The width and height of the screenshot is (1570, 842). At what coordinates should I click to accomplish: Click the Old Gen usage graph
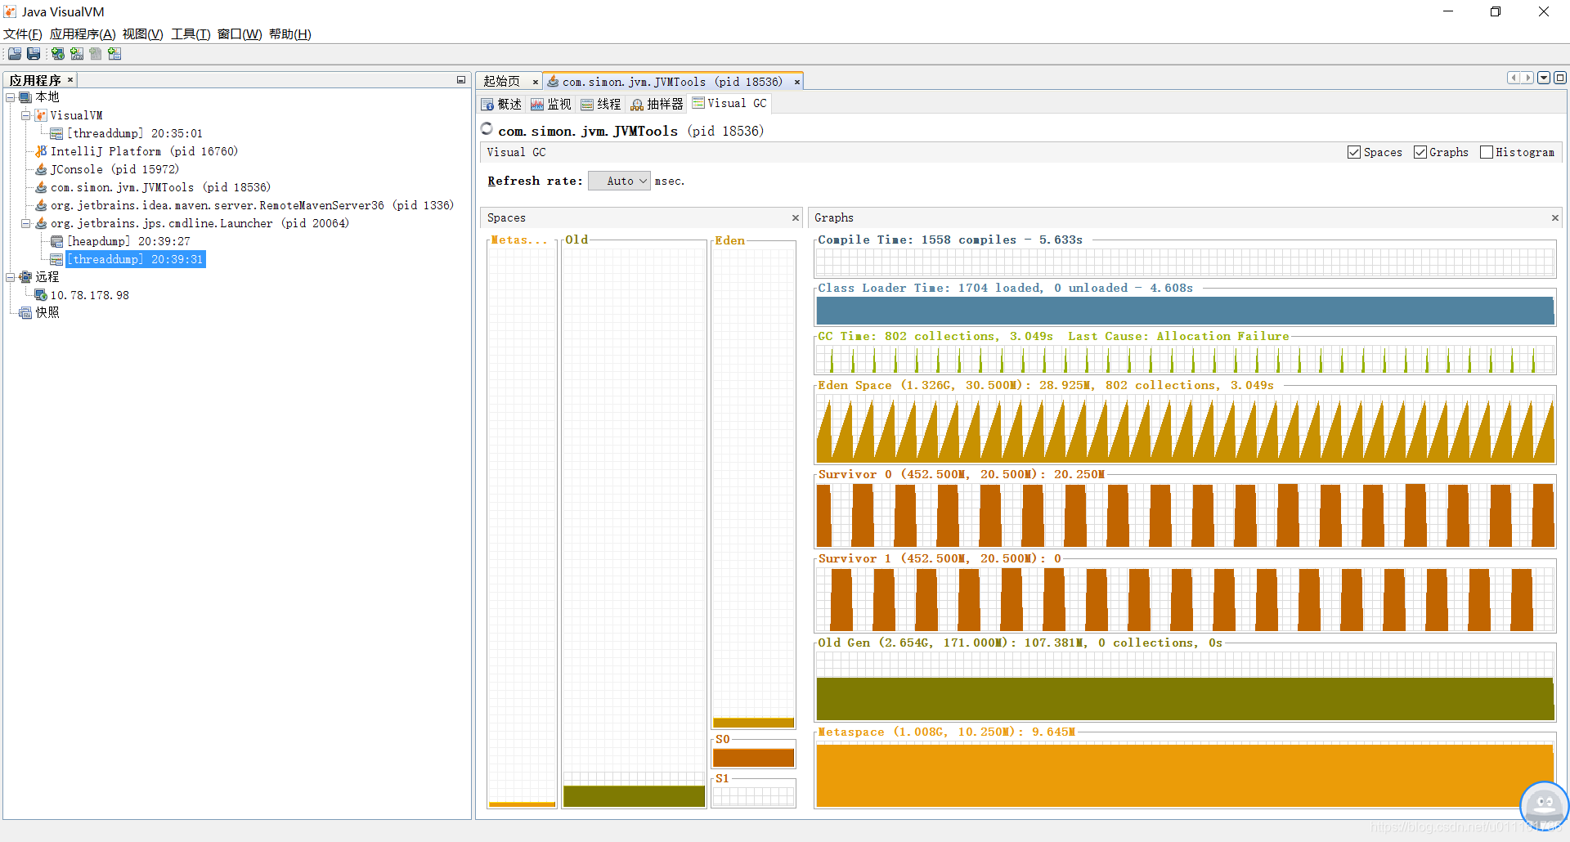point(1185,686)
